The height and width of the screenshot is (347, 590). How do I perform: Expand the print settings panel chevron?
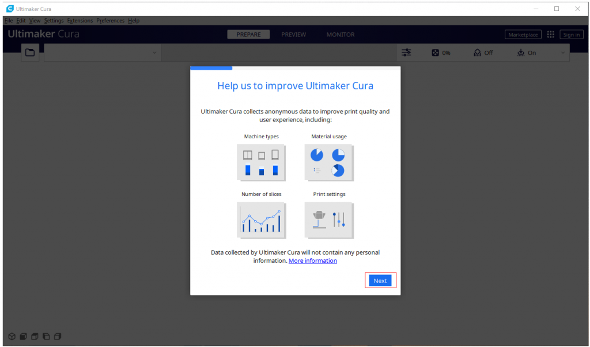[x=563, y=52]
